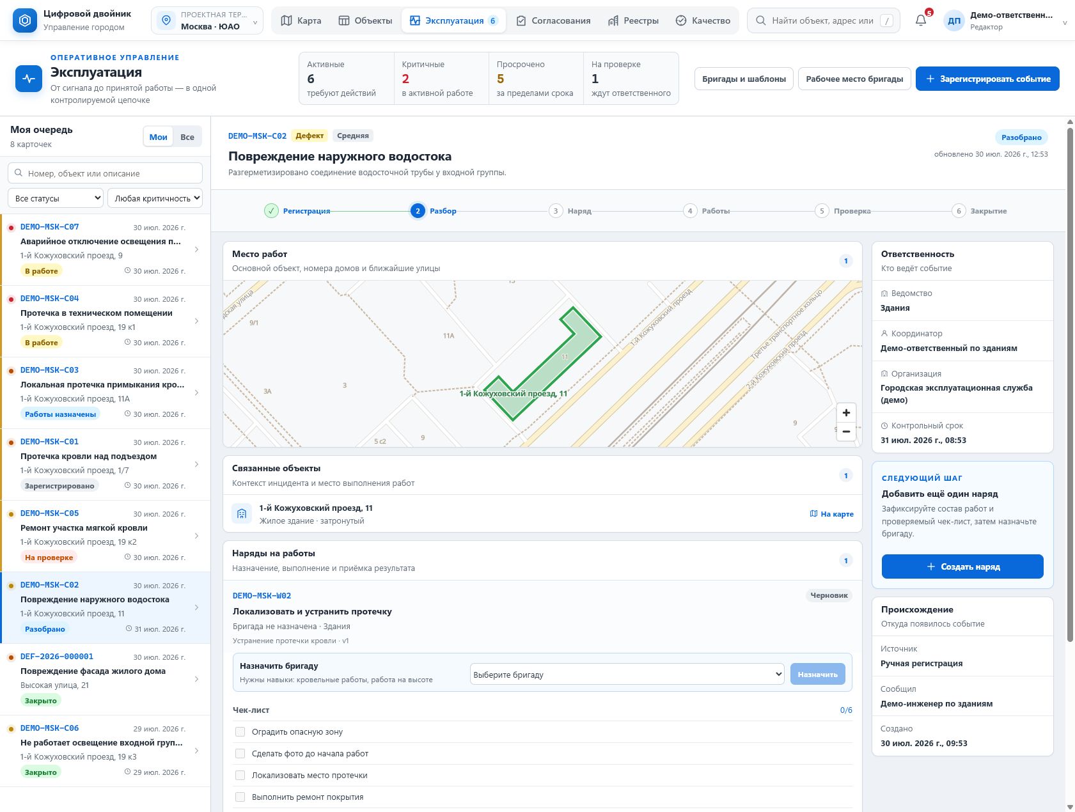Click the building icon of linked object
The width and height of the screenshot is (1075, 812).
242,513
